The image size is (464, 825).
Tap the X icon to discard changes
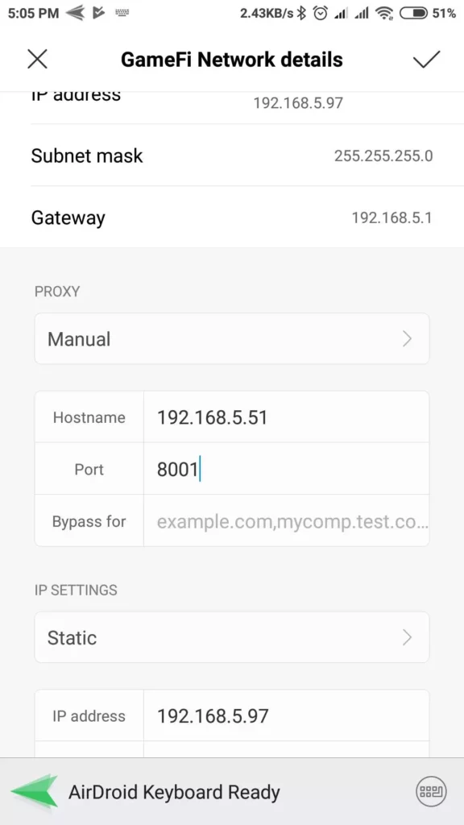37,60
